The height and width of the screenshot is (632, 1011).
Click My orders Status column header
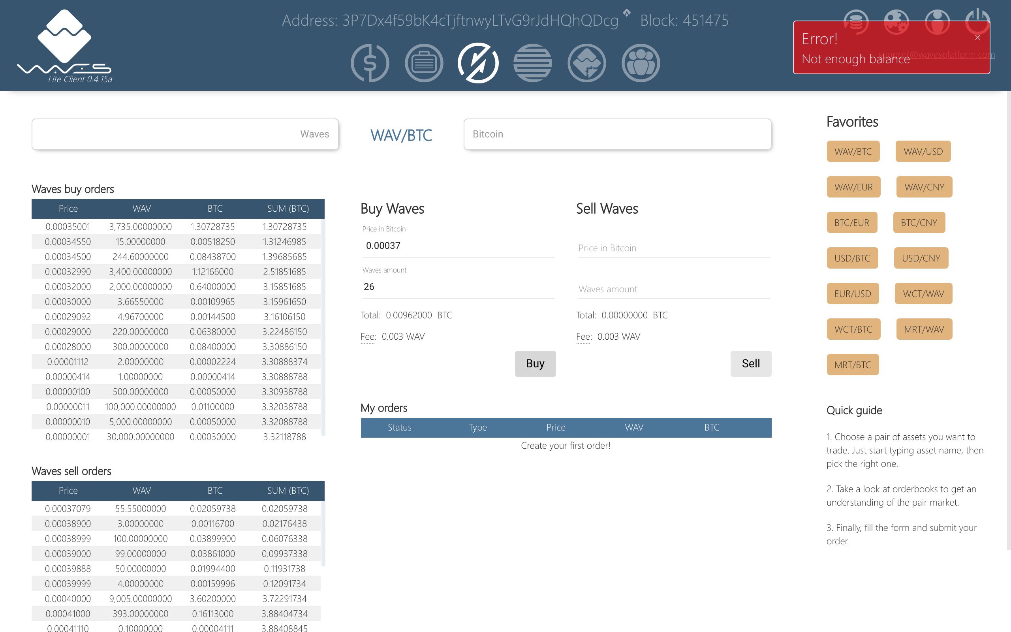399,427
